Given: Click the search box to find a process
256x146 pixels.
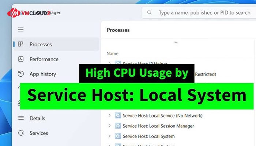Looking at the screenshot, I should (199, 12).
